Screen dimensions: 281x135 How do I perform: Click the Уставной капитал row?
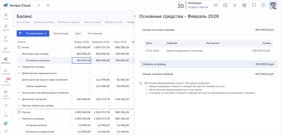[x=76, y=125]
